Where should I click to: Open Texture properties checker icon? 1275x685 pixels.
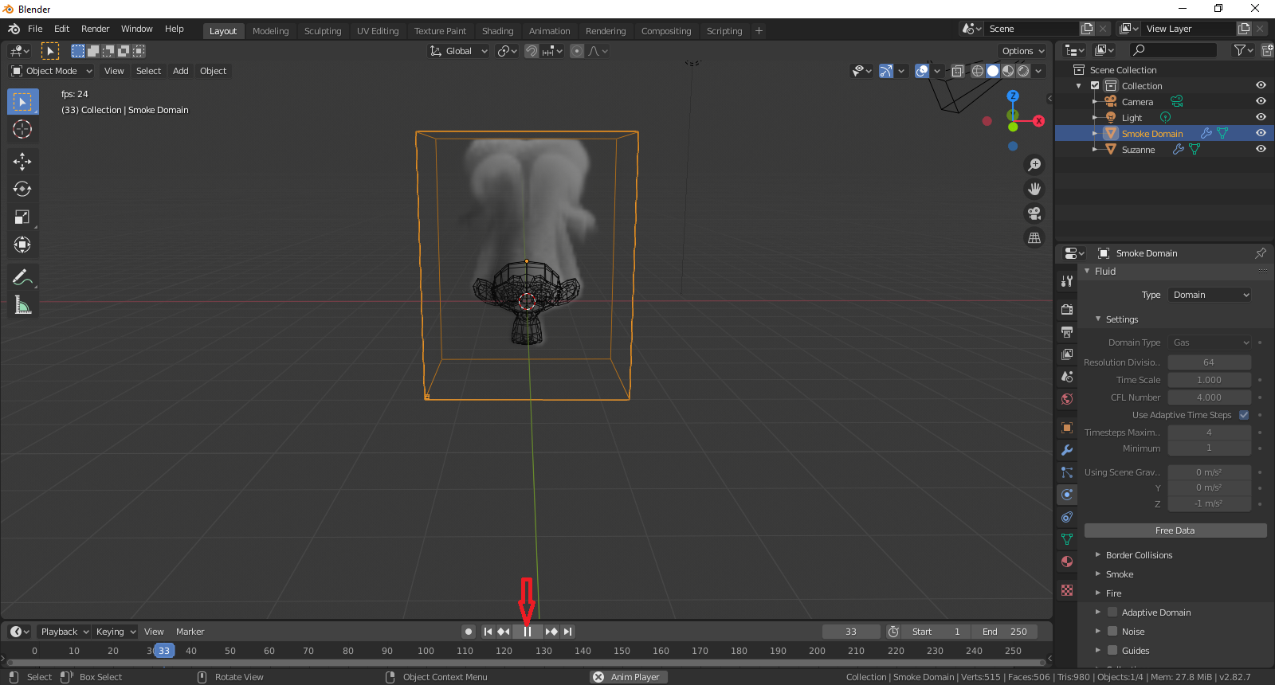[1067, 590]
